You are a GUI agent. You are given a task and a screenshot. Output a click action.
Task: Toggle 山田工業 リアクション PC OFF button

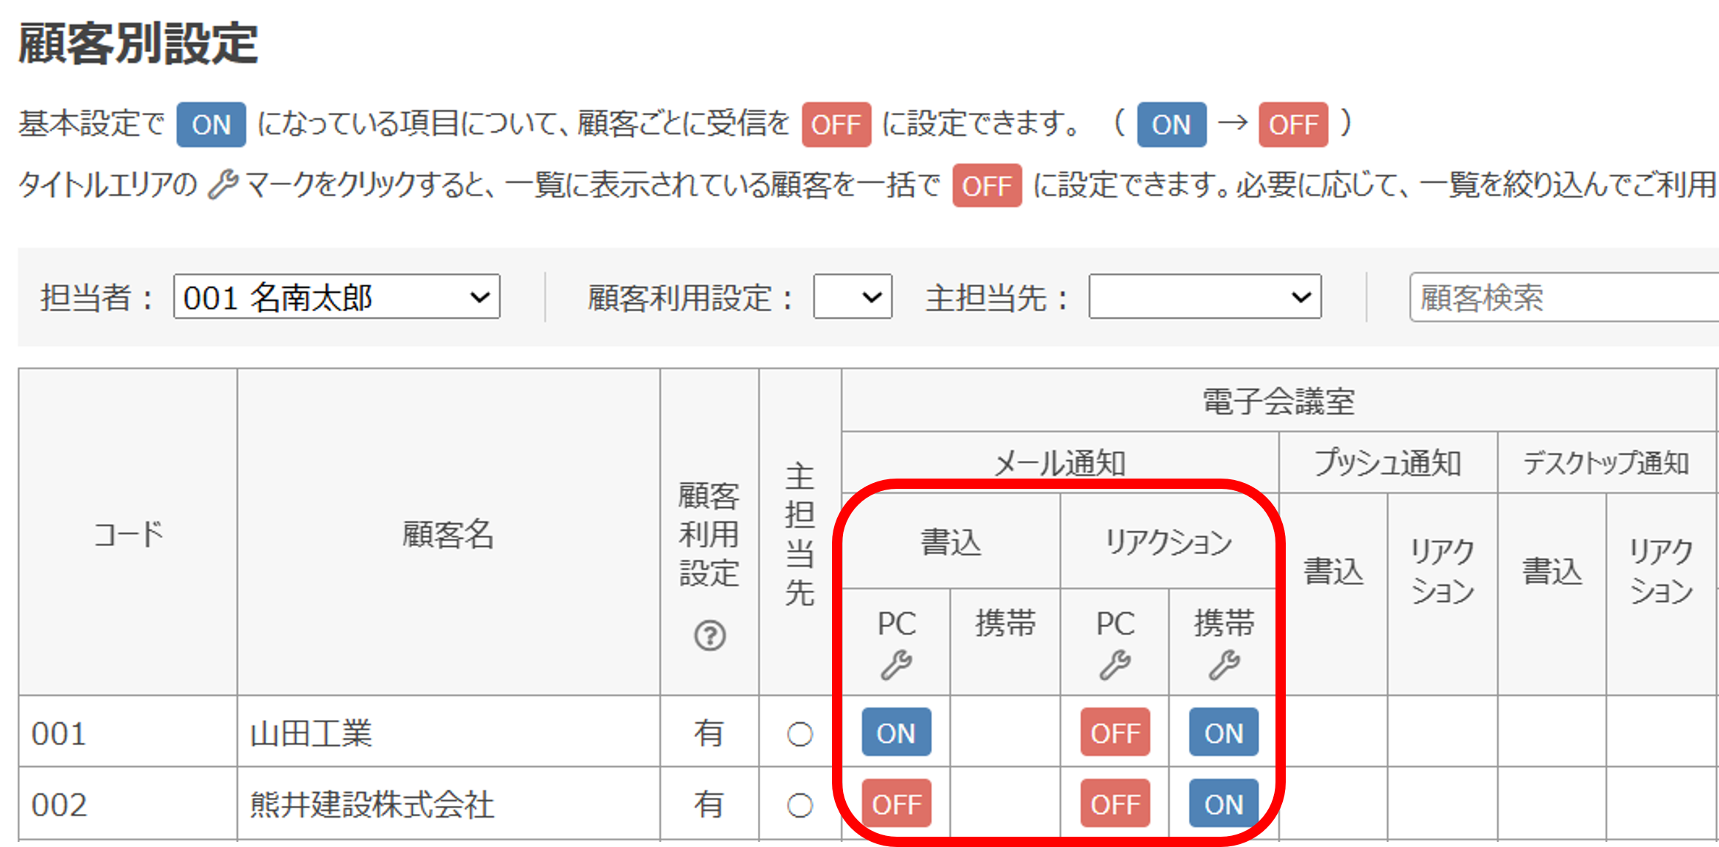1115,733
